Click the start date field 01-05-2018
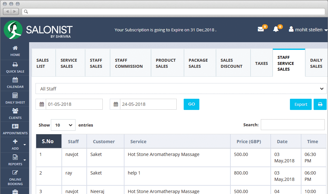Image resolution: width=328 pixels, height=194 pixels. click(x=74, y=104)
